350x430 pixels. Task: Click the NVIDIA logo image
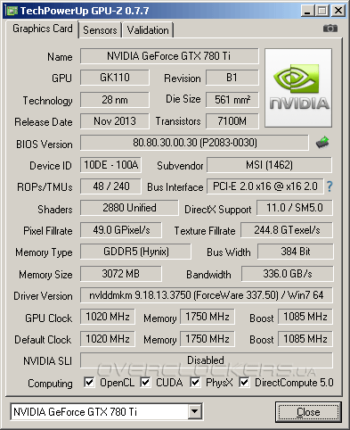[x=298, y=88]
